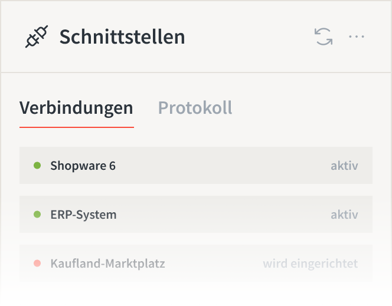Click empty header area next to Schnittstellen title
The image size is (392, 306).
point(250,37)
